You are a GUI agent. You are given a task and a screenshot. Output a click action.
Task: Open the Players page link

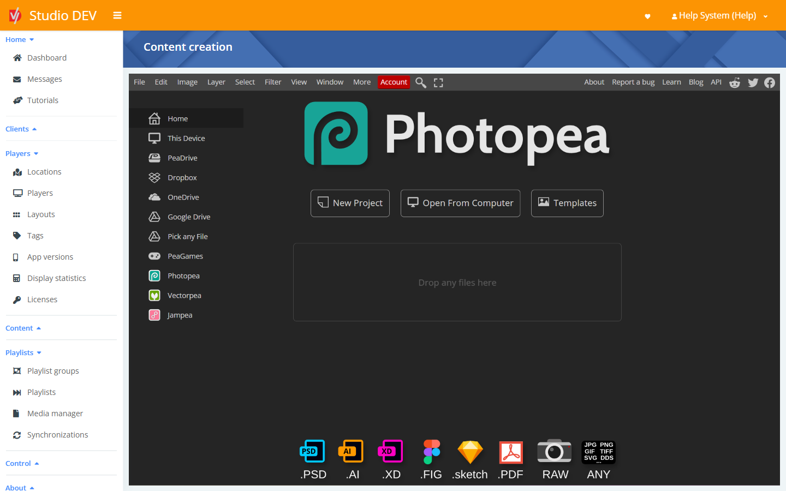[x=40, y=193]
